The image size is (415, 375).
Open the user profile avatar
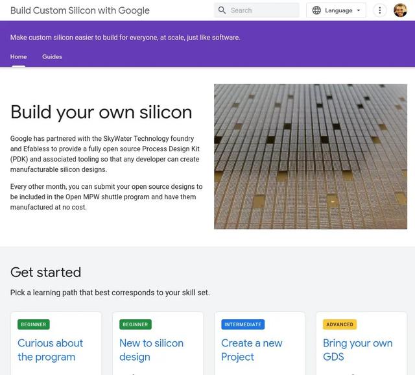pyautogui.click(x=400, y=10)
